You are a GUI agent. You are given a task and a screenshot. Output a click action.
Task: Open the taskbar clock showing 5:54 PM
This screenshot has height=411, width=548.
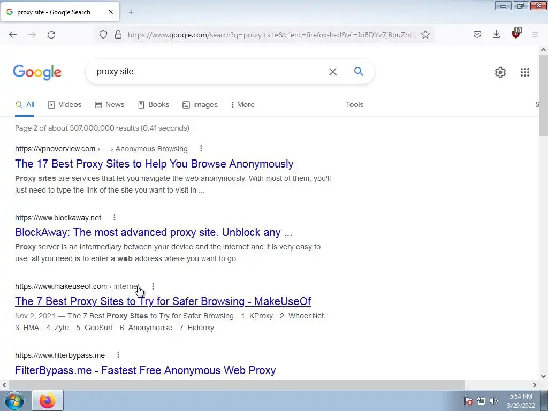pyautogui.click(x=521, y=401)
